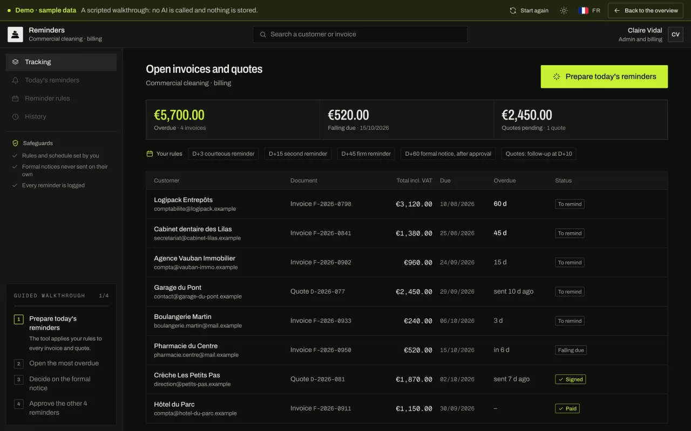The height and width of the screenshot is (431, 691).
Task: Click the Boulangerie Martin customer name
Action: [182, 317]
